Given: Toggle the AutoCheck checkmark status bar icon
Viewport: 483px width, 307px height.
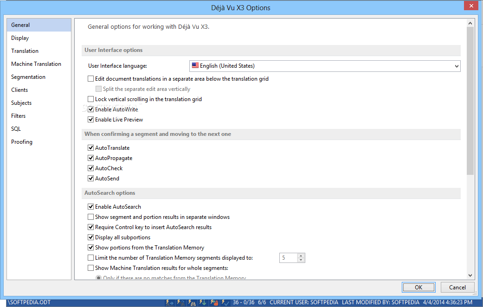Looking at the screenshot, I should pos(225,303).
